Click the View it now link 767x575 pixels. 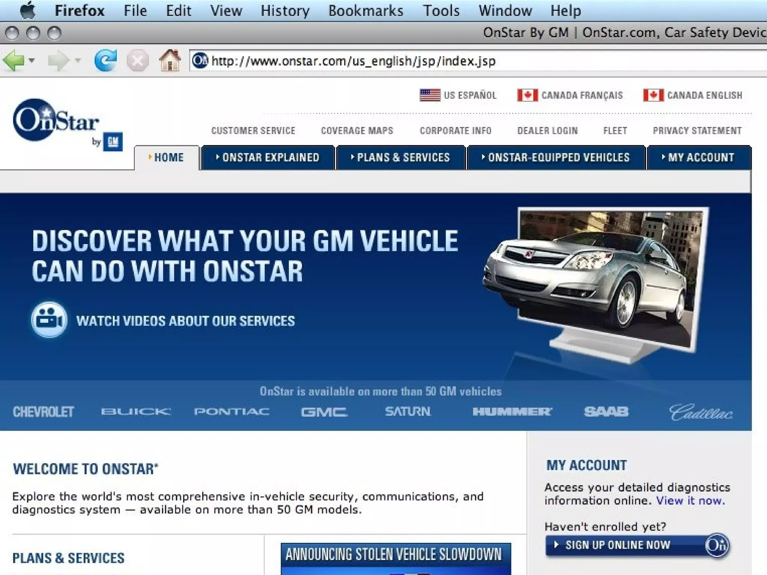pos(690,501)
